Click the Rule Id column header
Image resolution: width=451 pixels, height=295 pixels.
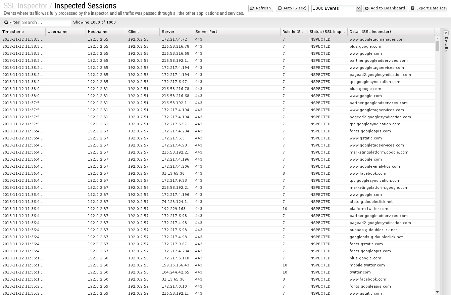pos(294,32)
